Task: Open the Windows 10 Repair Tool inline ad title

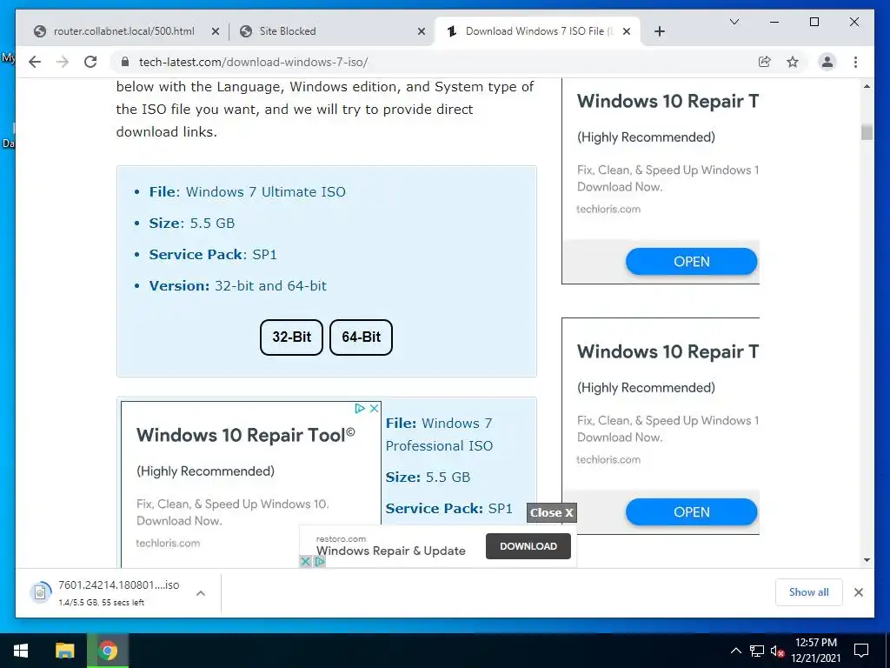Action: click(246, 435)
